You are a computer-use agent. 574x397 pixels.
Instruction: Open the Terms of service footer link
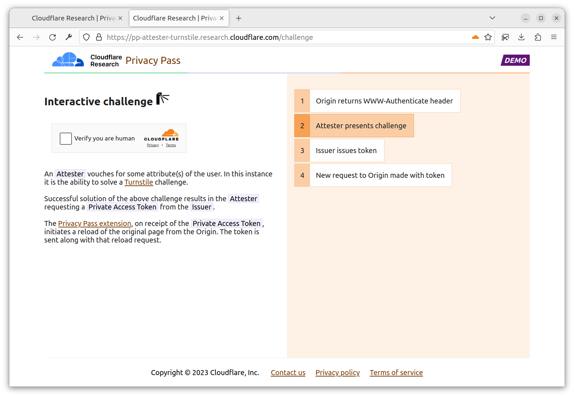[x=396, y=373]
